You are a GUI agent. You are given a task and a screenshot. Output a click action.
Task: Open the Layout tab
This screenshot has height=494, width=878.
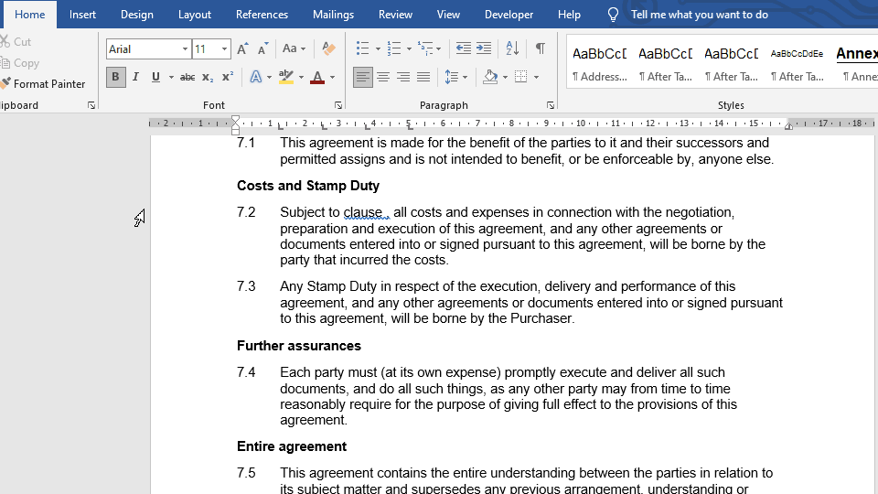194,15
